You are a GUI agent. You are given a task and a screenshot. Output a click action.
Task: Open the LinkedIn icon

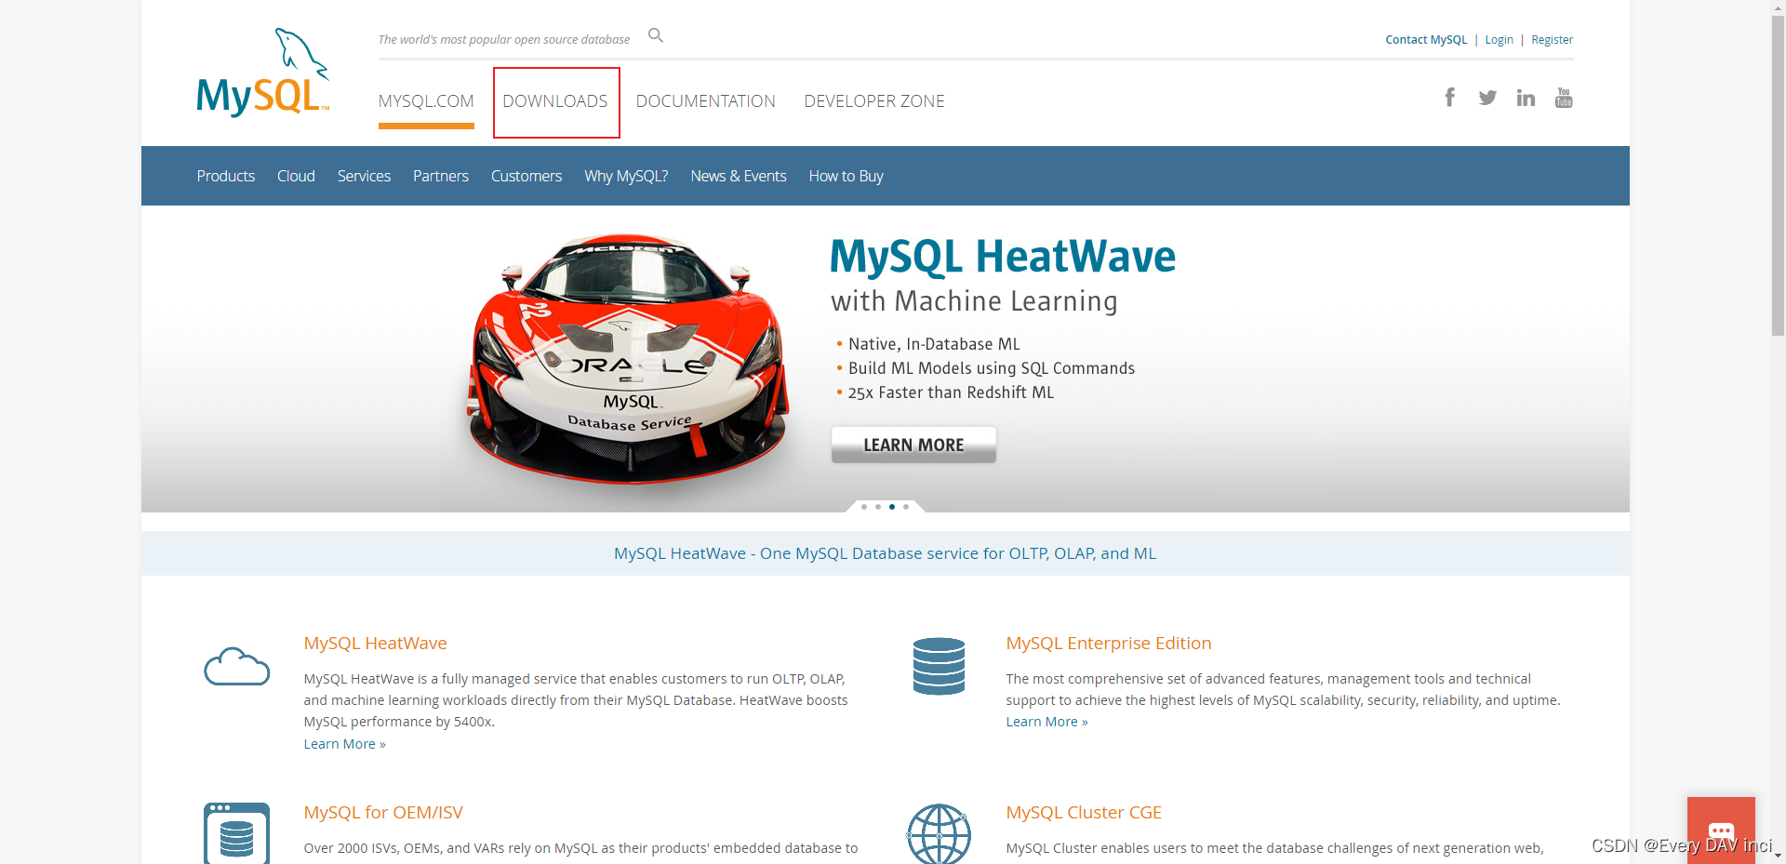tap(1526, 98)
